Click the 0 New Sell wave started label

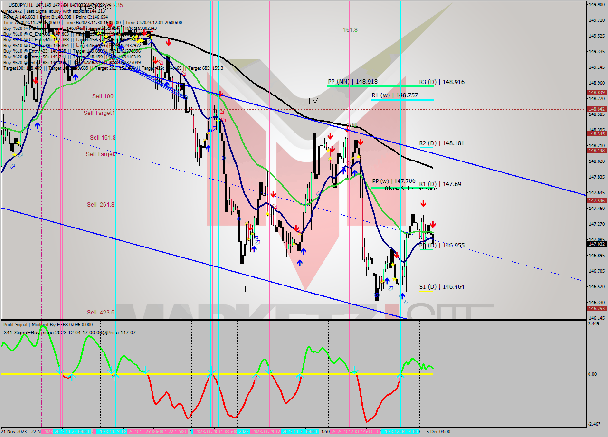(412, 189)
